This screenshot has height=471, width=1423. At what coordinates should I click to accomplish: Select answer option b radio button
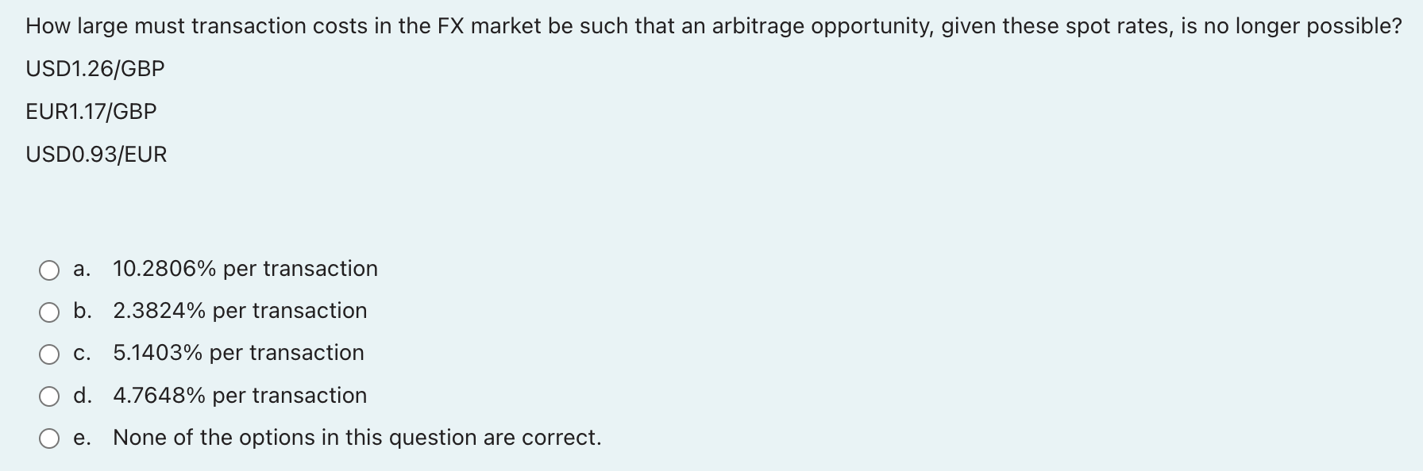49,312
